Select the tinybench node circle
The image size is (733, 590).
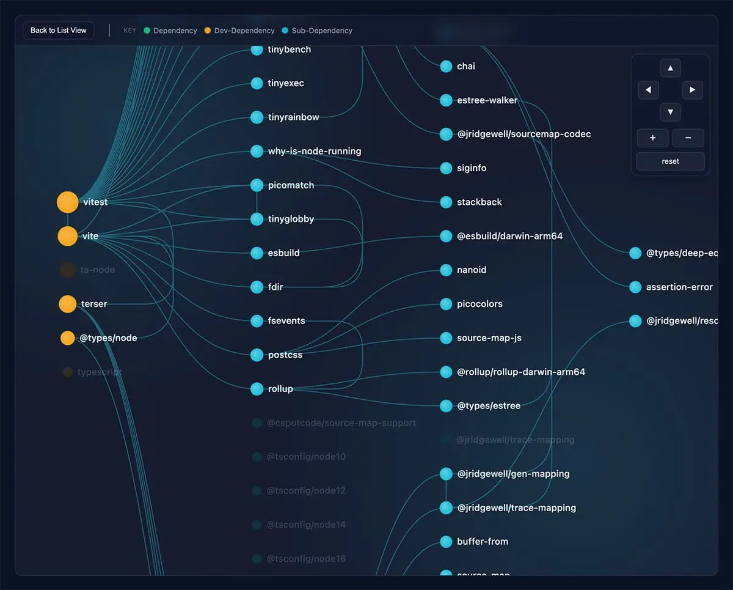[x=257, y=50]
